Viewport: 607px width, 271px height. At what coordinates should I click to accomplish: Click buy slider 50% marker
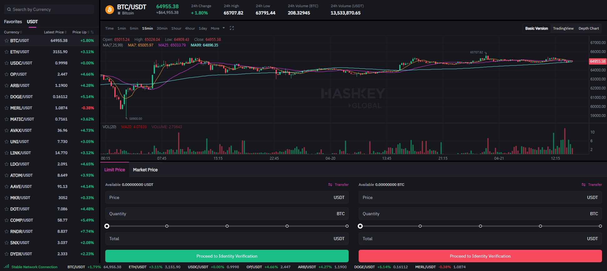point(227,226)
